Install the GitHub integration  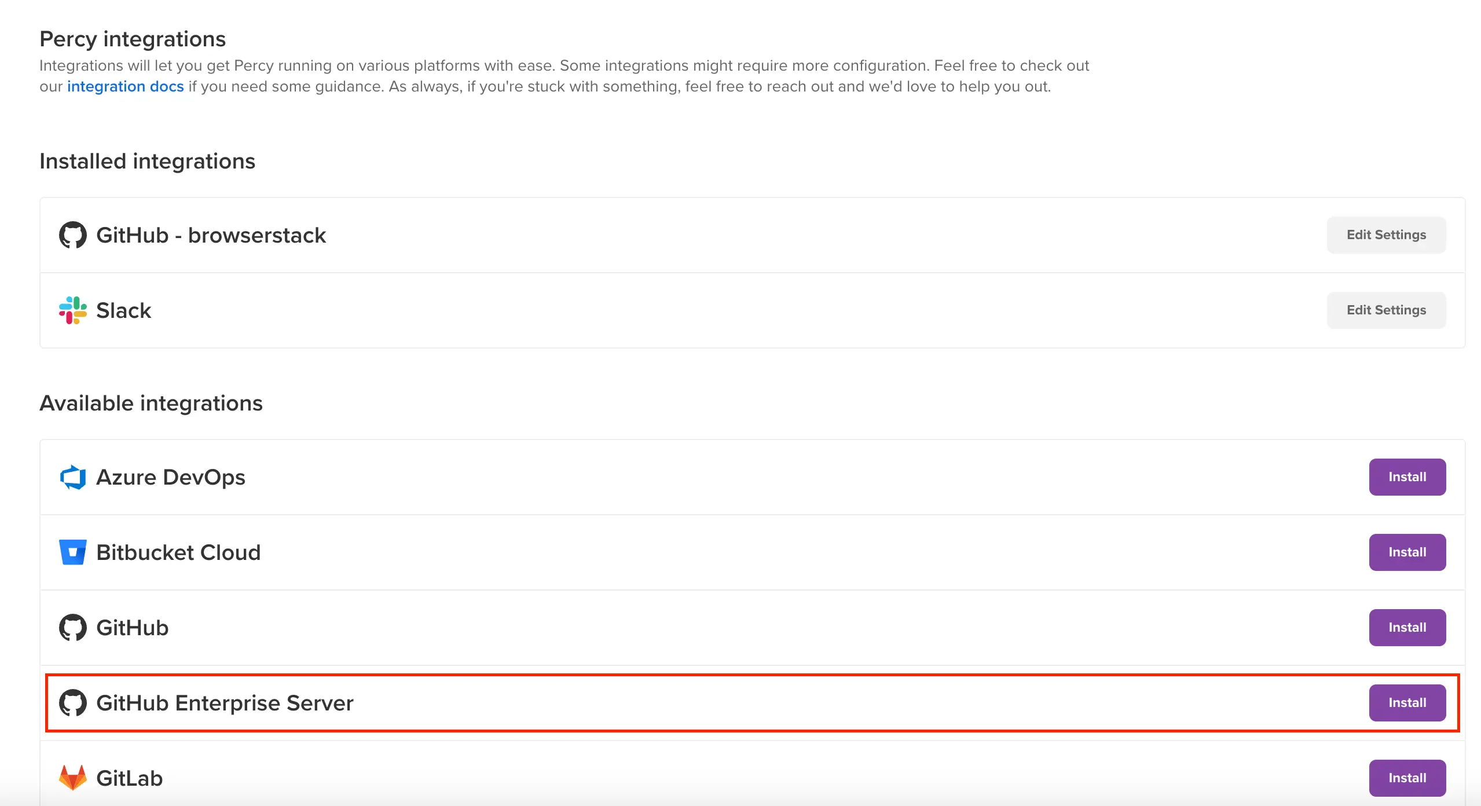(x=1407, y=628)
